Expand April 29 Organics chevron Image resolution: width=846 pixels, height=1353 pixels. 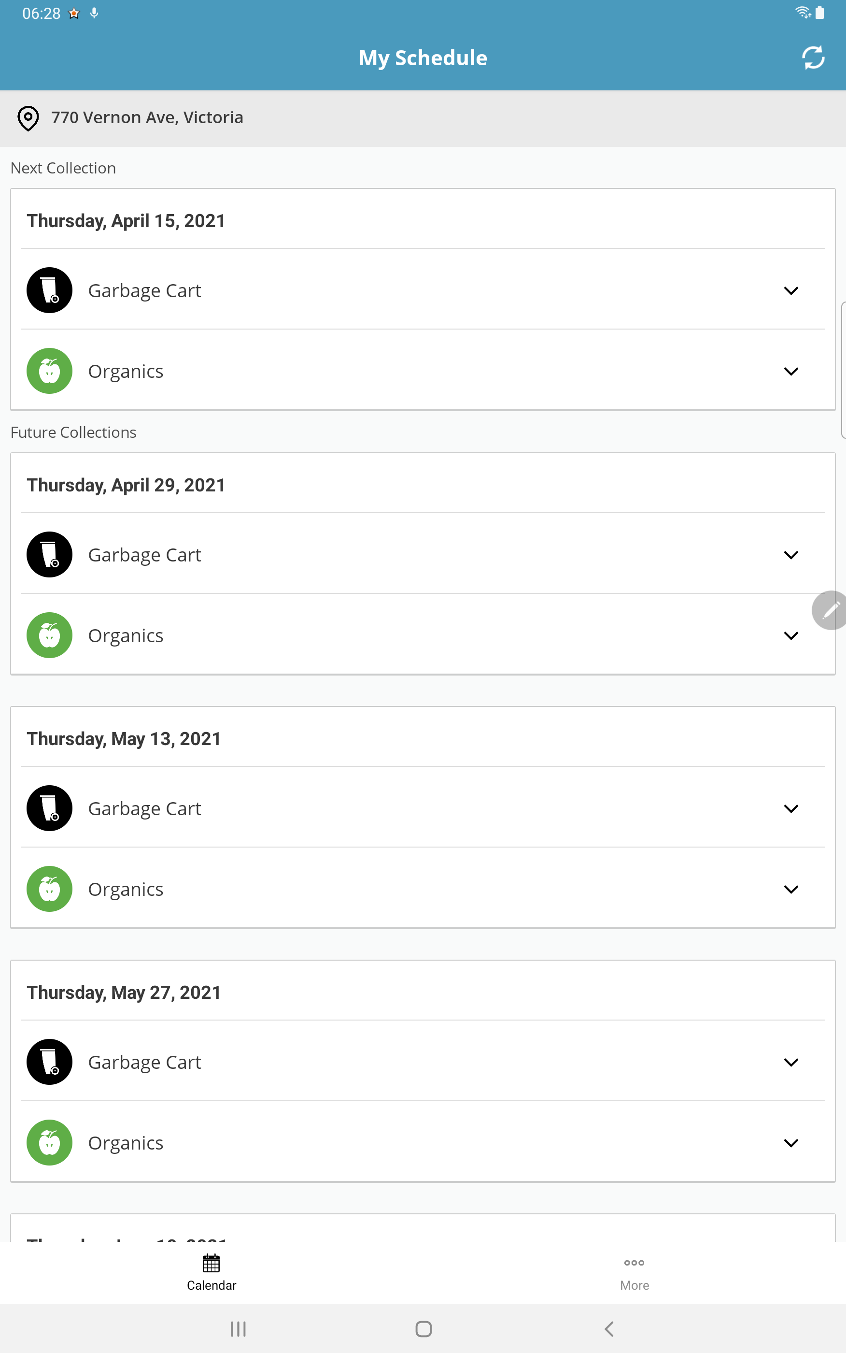[790, 635]
